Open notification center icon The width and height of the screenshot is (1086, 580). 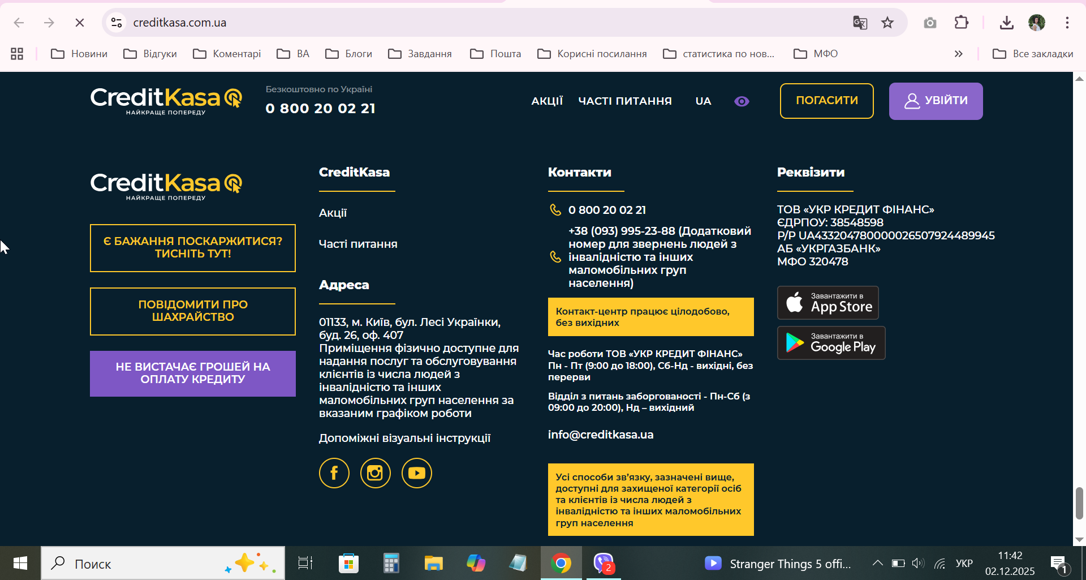[1059, 564]
